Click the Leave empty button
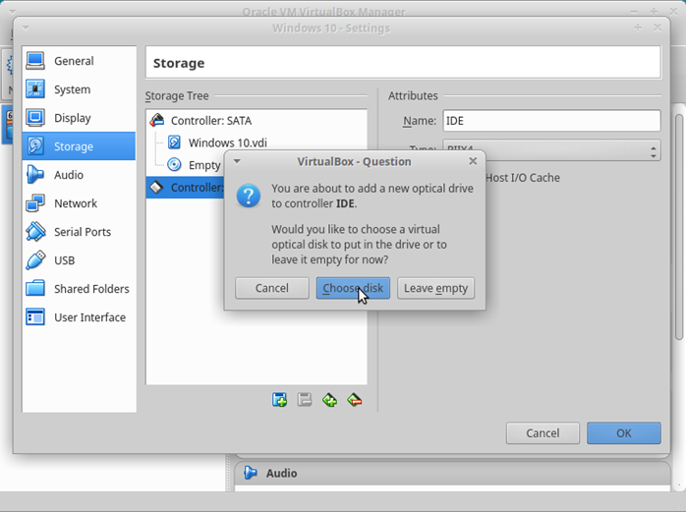This screenshot has height=512, width=686. click(435, 288)
